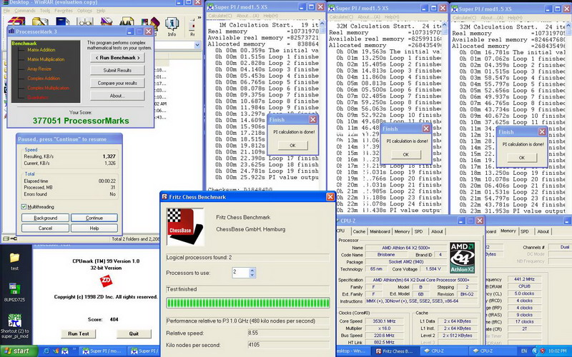Click the Delete icon in WinRAR toolbar

coord(106,22)
